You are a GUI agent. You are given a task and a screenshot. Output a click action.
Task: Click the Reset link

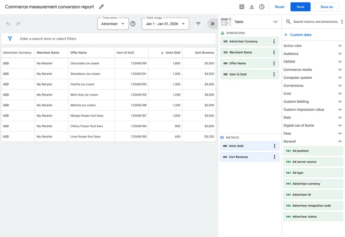point(279,7)
